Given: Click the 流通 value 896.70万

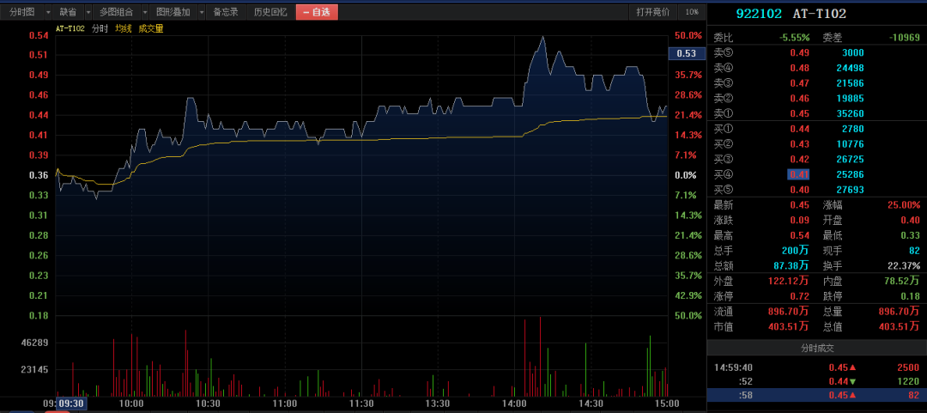Looking at the screenshot, I should coord(790,311).
